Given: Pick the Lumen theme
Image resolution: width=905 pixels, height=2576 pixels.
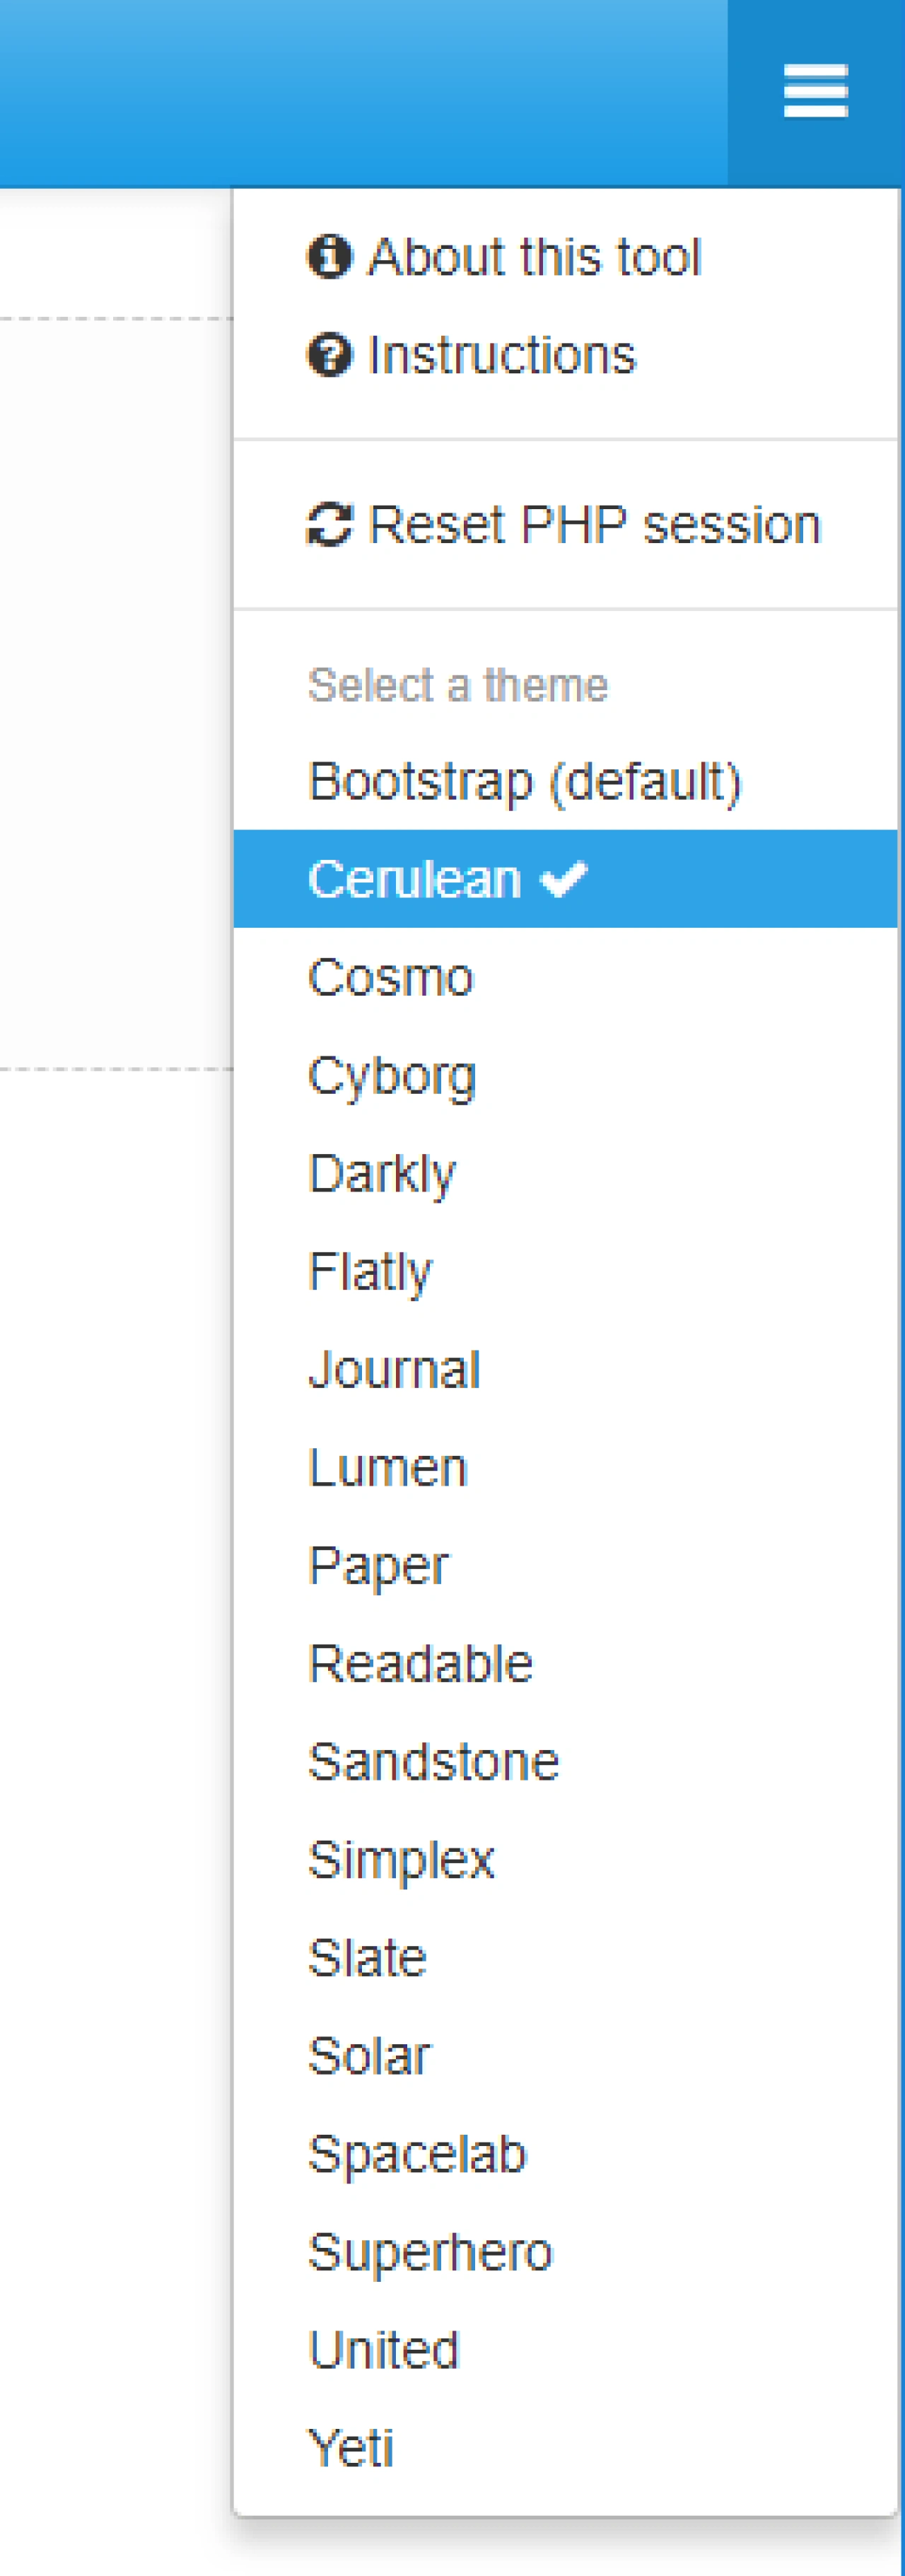Looking at the screenshot, I should tap(388, 1466).
